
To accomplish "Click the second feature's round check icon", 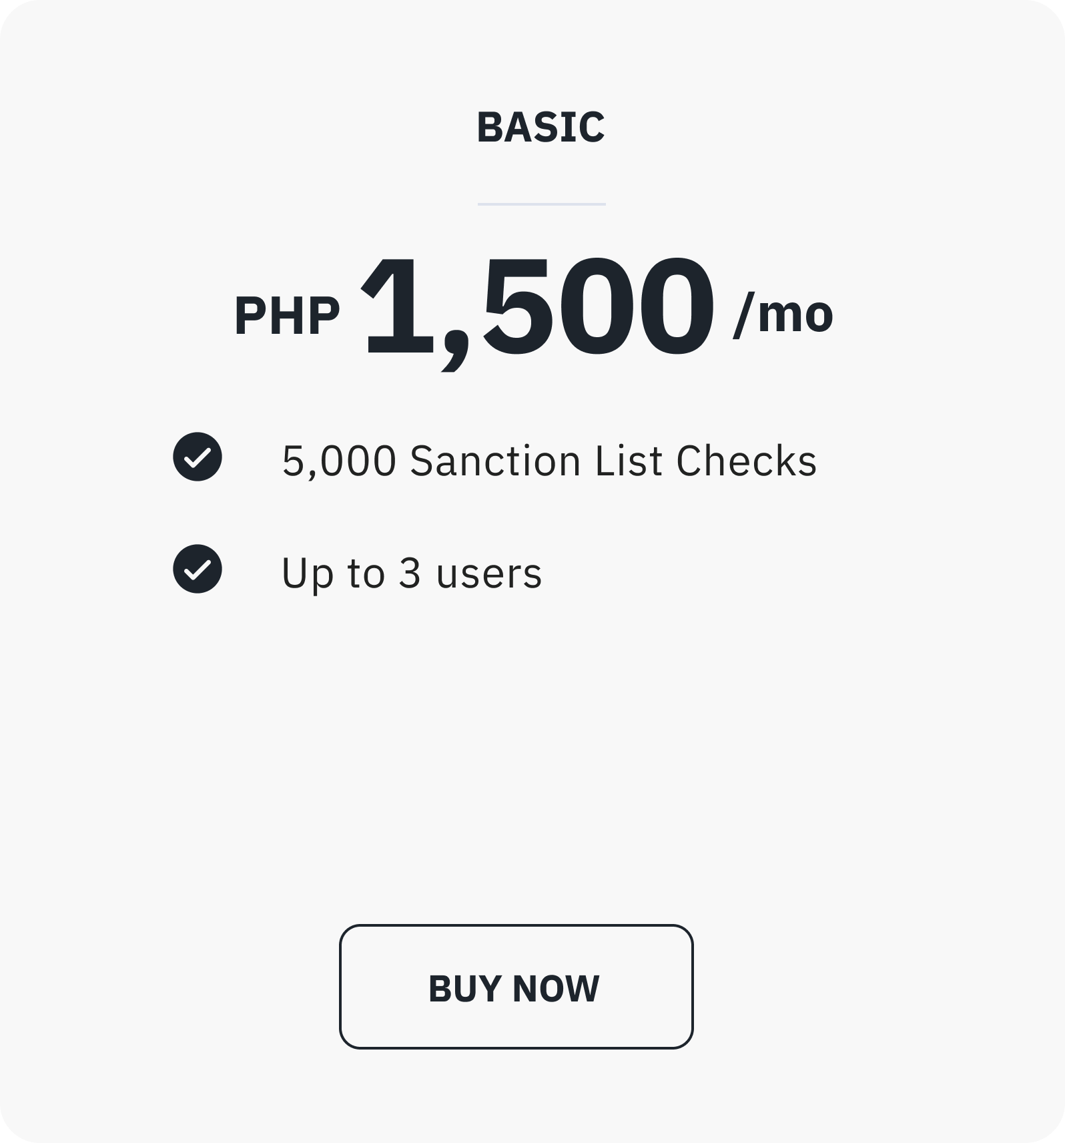I will pyautogui.click(x=198, y=569).
